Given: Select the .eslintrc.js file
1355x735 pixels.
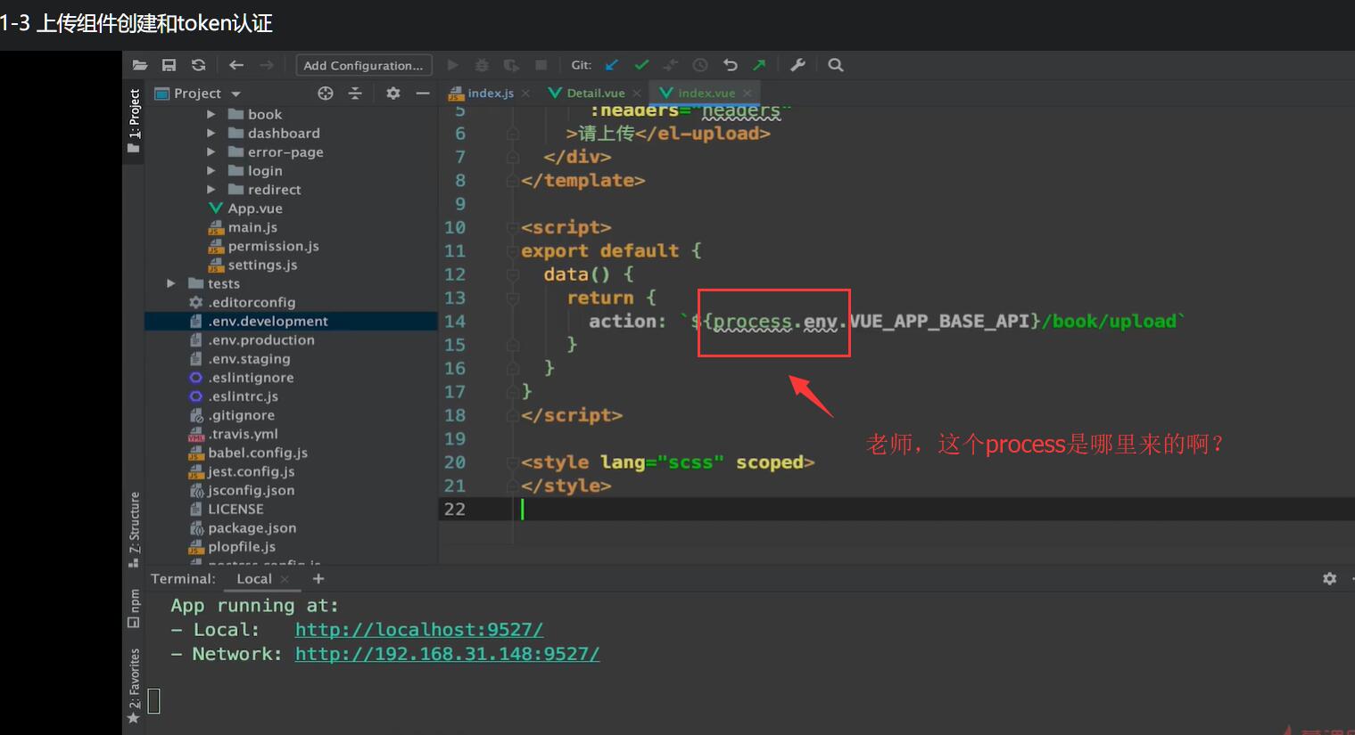Looking at the screenshot, I should tap(243, 396).
